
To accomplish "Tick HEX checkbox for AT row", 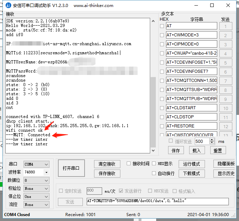I will coord(162,26).
